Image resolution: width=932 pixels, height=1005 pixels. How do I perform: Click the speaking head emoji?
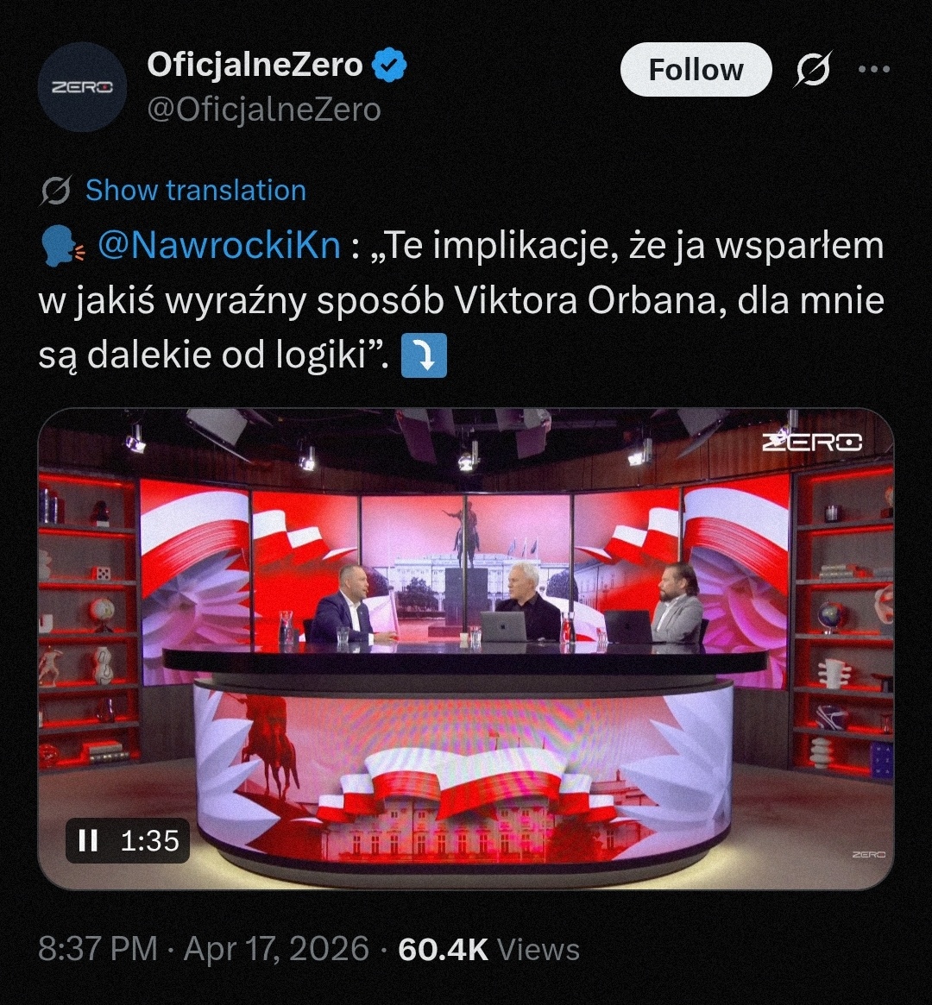click(61, 247)
